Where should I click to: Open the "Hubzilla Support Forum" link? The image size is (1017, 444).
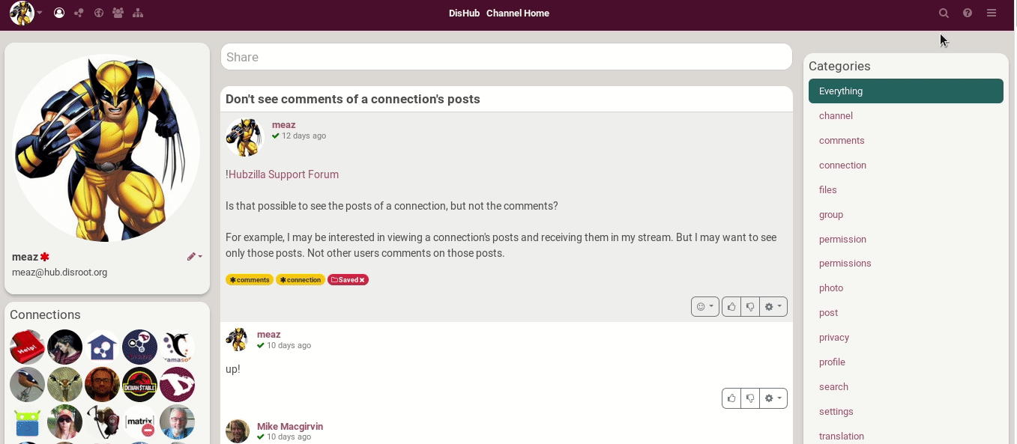coord(283,174)
